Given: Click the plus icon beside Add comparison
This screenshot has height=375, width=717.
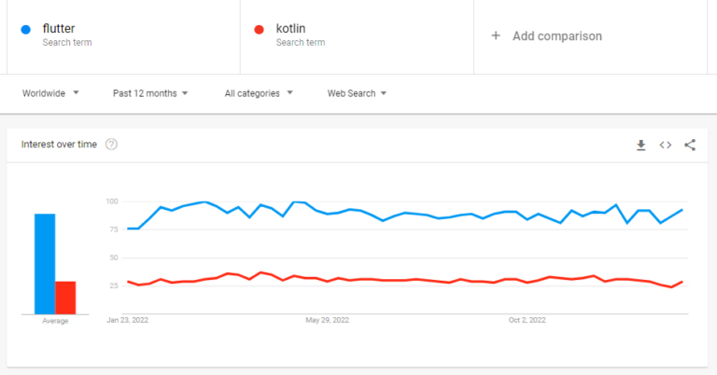Looking at the screenshot, I should [496, 35].
